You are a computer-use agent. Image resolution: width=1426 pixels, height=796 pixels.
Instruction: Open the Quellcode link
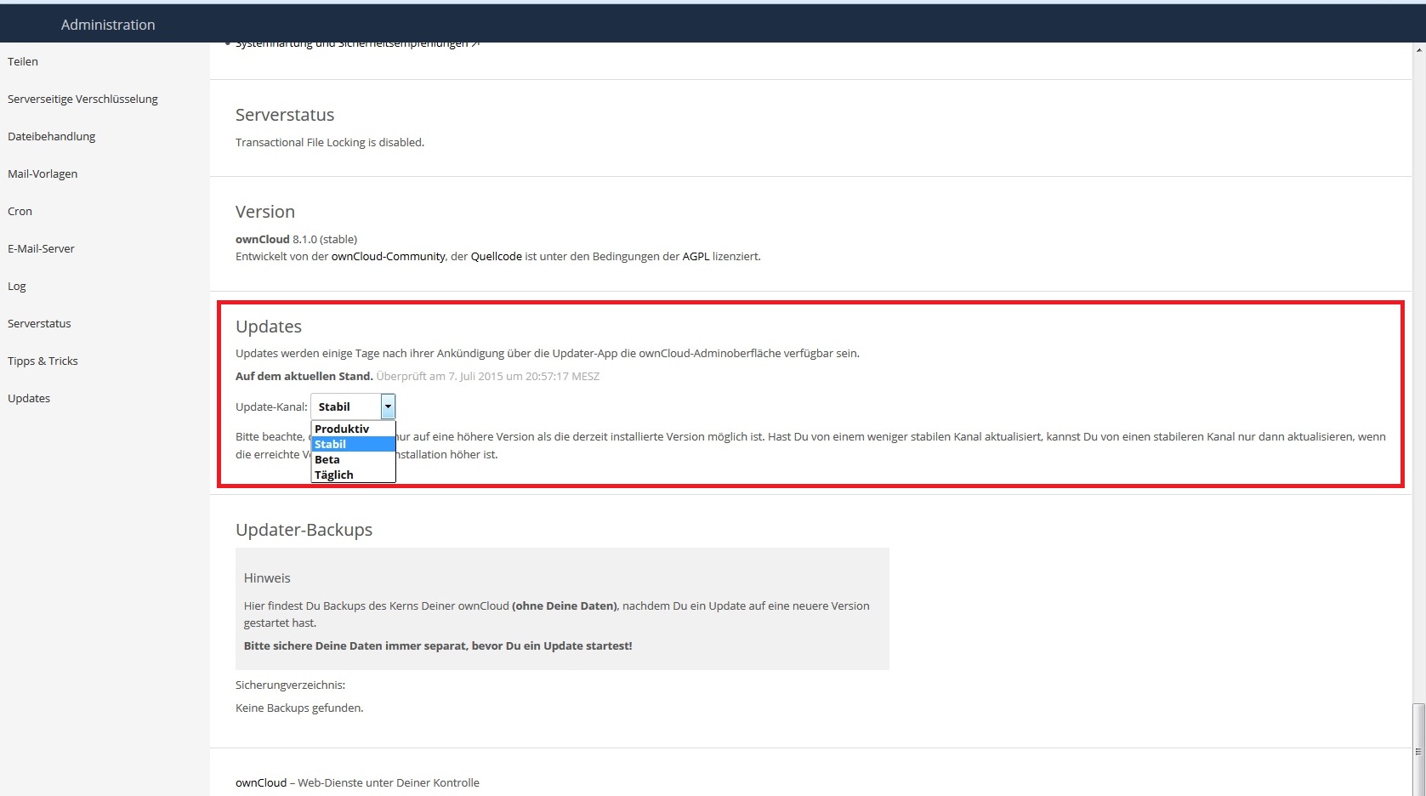pos(497,256)
